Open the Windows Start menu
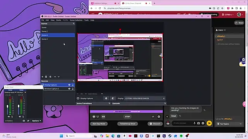Screen dimensions: 248x139 [x=61, y=136]
